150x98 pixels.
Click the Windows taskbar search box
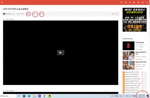pyautogui.click(x=8, y=96)
